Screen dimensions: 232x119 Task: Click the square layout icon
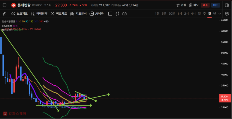[x=110, y=14]
